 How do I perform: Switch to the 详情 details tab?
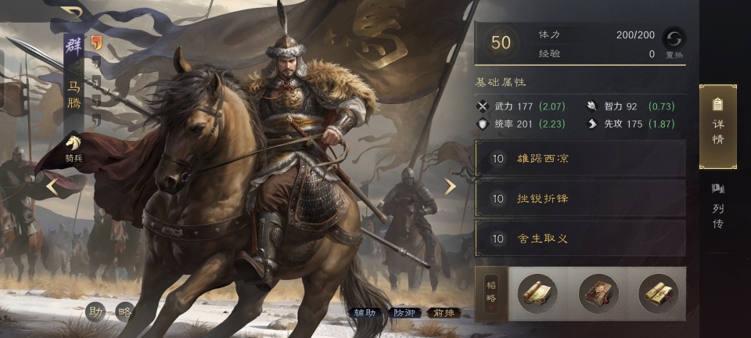point(717,127)
